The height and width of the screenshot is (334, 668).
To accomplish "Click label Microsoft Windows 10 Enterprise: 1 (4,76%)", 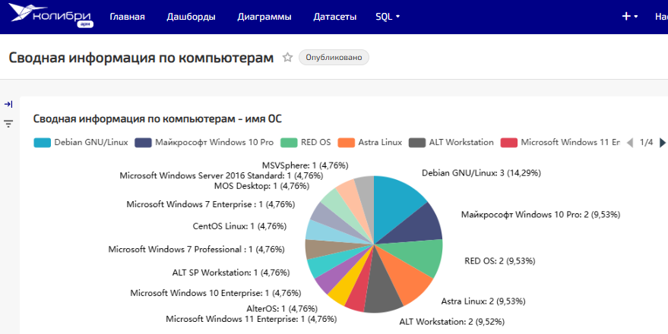I will point(216,293).
